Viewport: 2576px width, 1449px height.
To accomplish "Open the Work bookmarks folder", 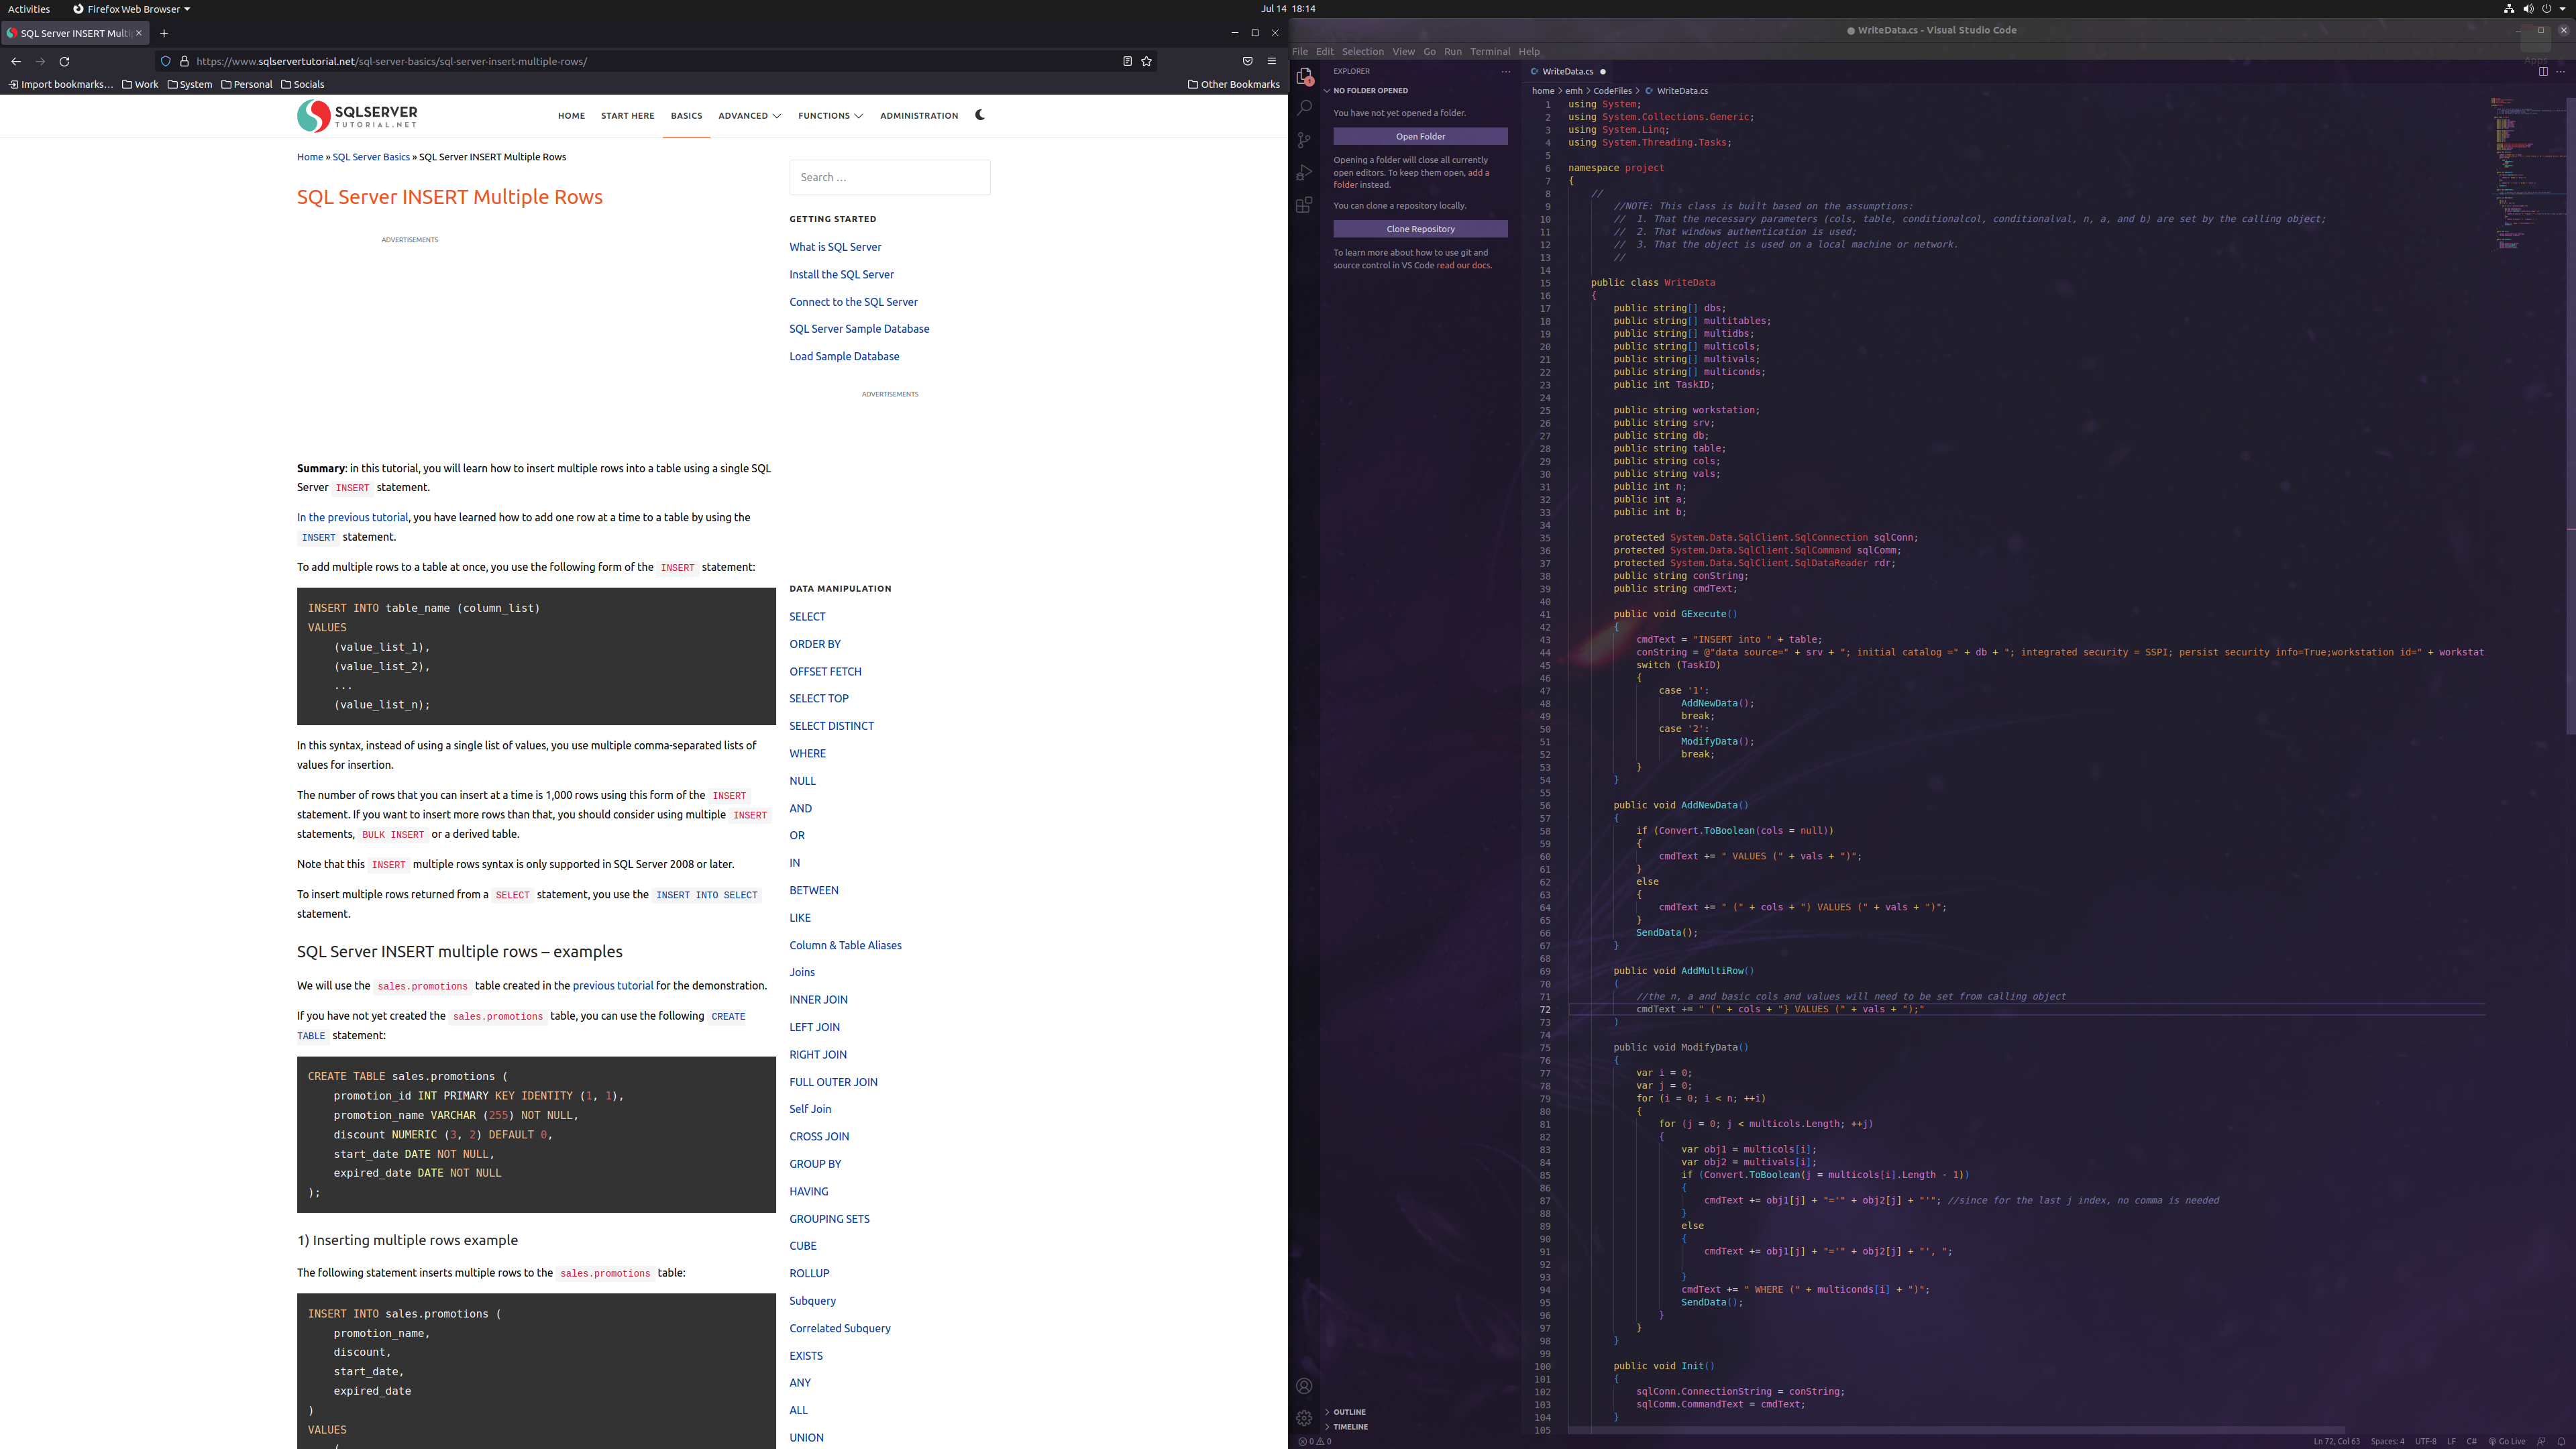I will [140, 84].
